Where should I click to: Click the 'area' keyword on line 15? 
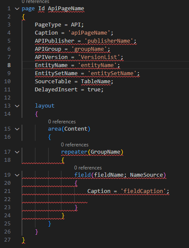pos(55,129)
